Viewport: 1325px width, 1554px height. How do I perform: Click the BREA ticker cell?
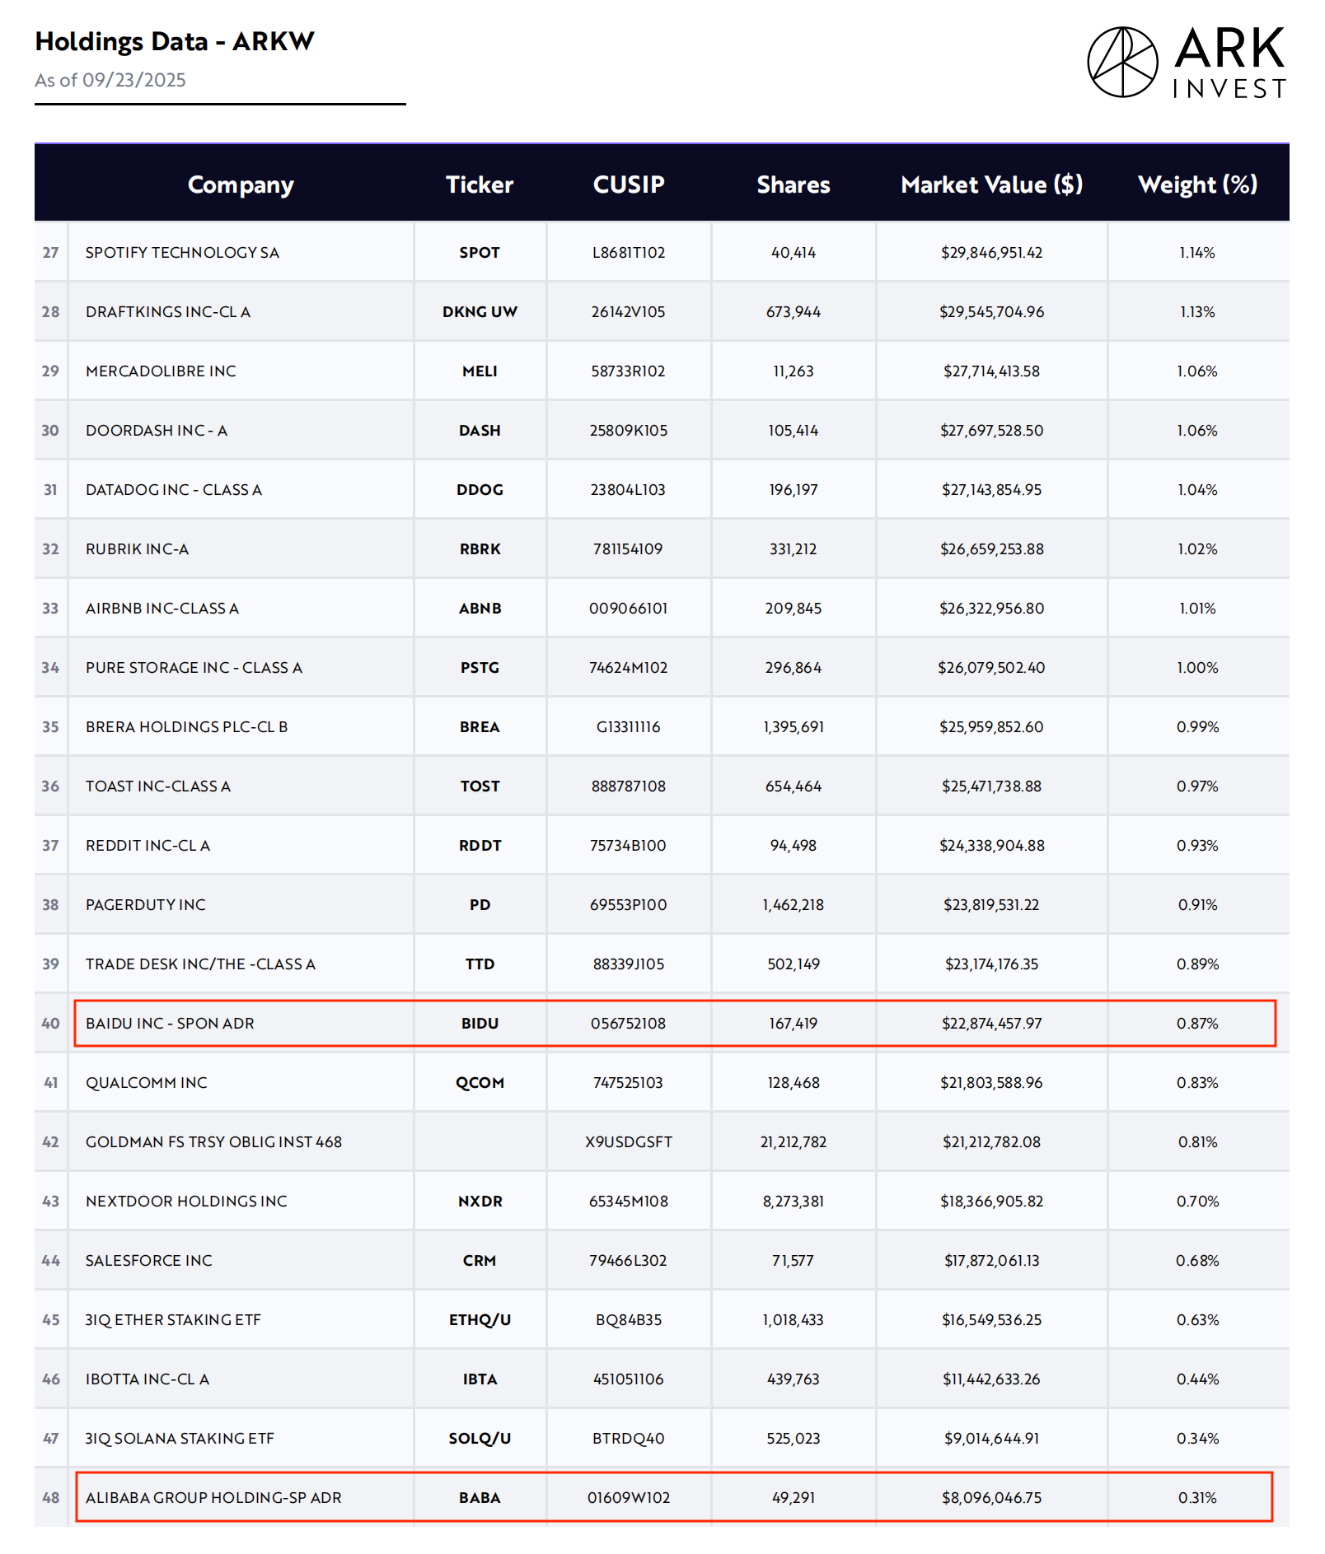point(480,727)
